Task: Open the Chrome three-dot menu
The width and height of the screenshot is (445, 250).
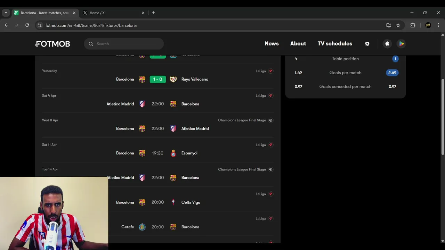Action: (x=439, y=25)
